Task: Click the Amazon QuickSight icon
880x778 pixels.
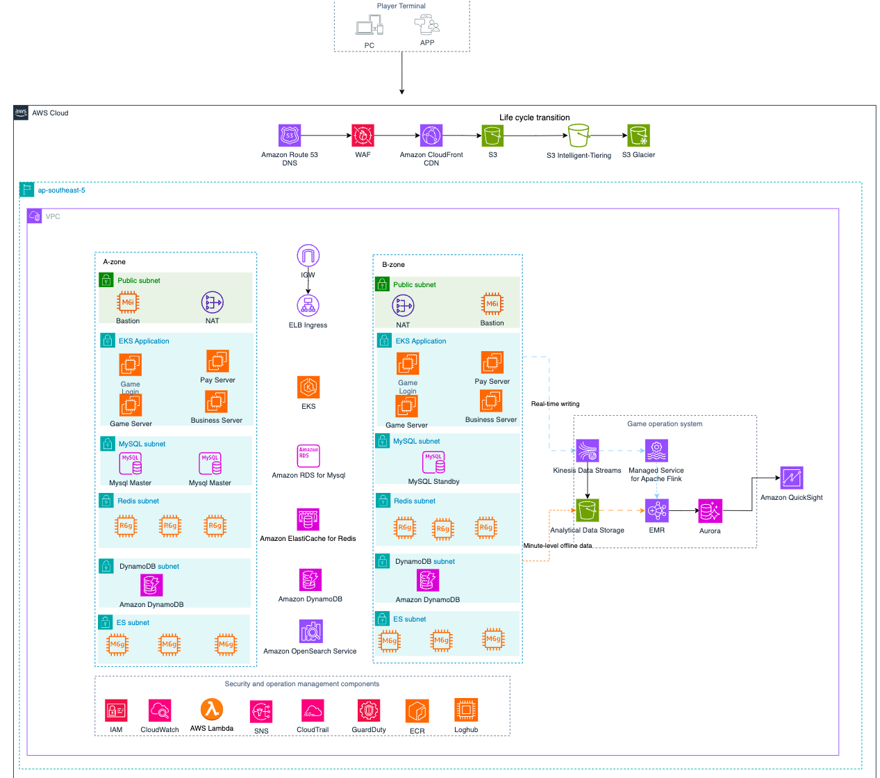Action: (x=792, y=478)
